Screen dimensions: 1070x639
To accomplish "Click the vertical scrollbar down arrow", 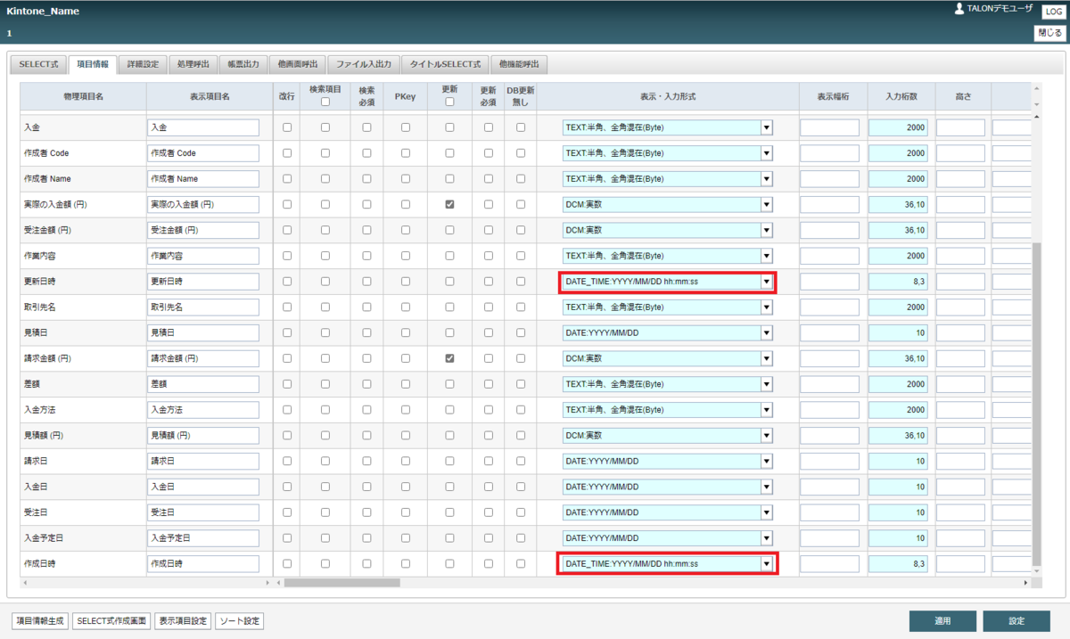I will click(x=1035, y=105).
